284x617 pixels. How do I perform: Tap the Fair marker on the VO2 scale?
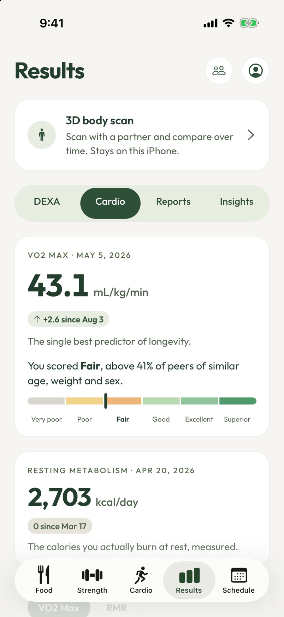pos(106,401)
